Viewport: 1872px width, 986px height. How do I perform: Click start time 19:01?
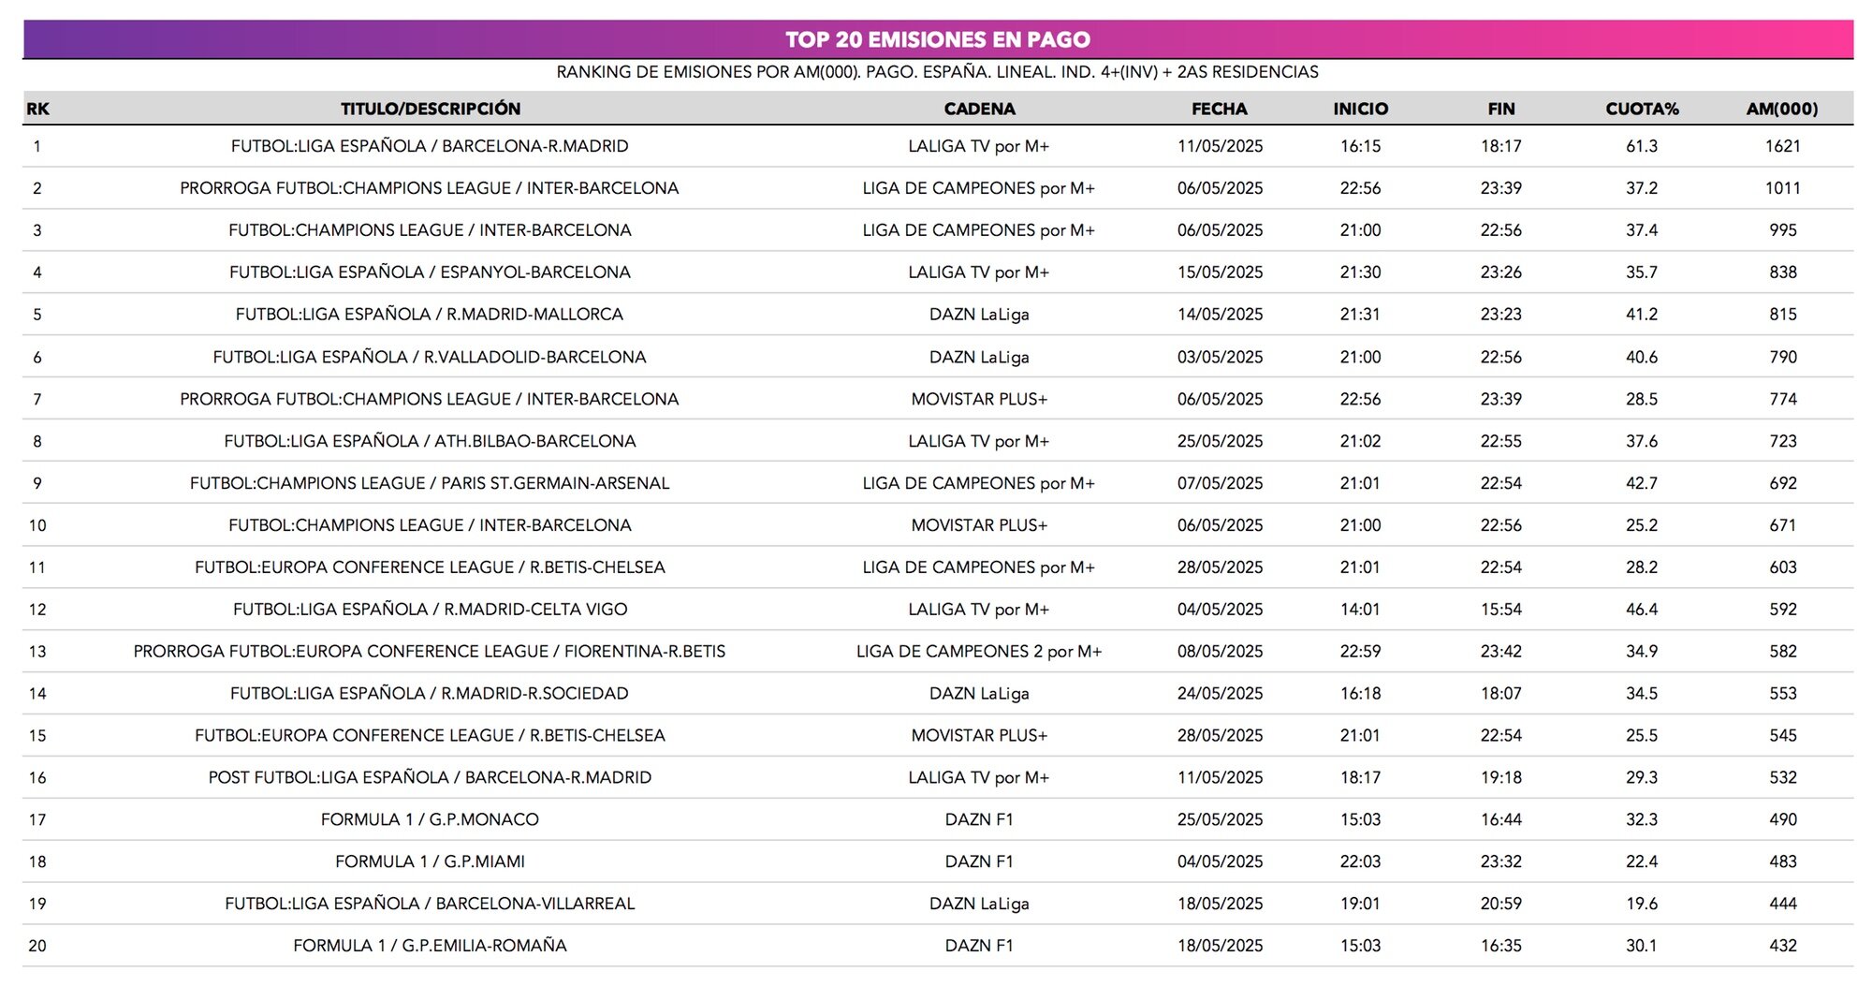(x=1360, y=905)
